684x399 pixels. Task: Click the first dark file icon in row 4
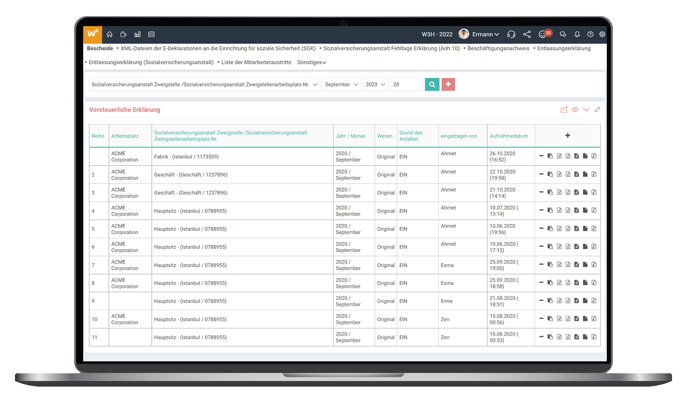click(x=576, y=210)
